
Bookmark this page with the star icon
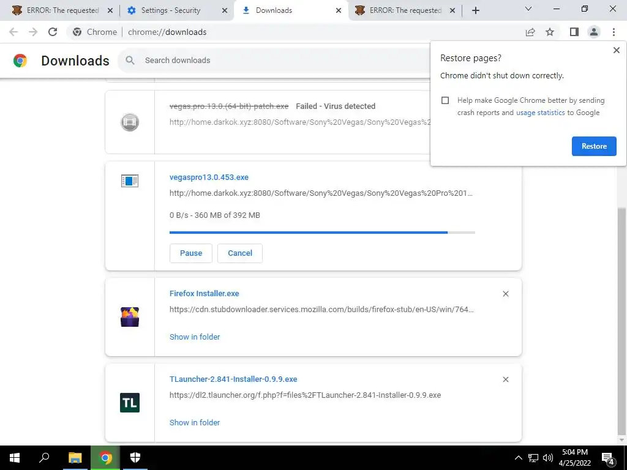pos(550,32)
